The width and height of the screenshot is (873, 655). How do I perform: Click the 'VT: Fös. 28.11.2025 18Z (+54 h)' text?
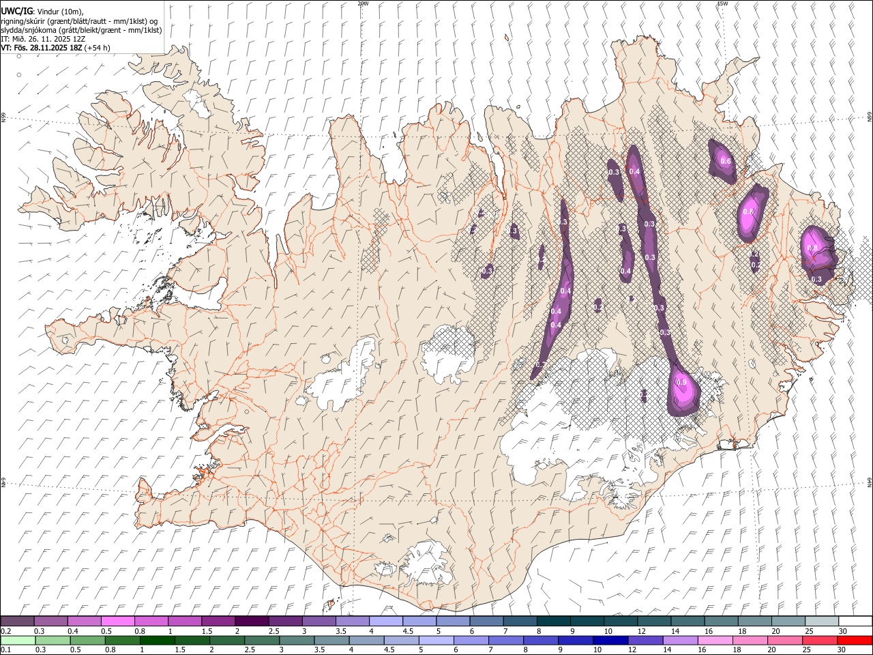[x=55, y=48]
